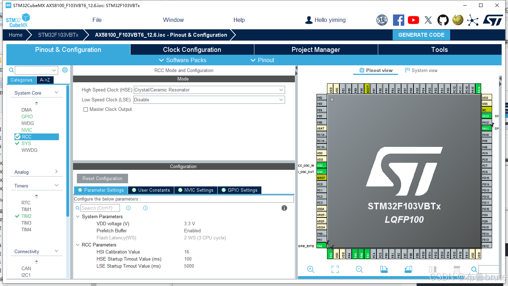Open the ST YouTube channel icon
The image size is (508, 286).
pyautogui.click(x=413, y=20)
